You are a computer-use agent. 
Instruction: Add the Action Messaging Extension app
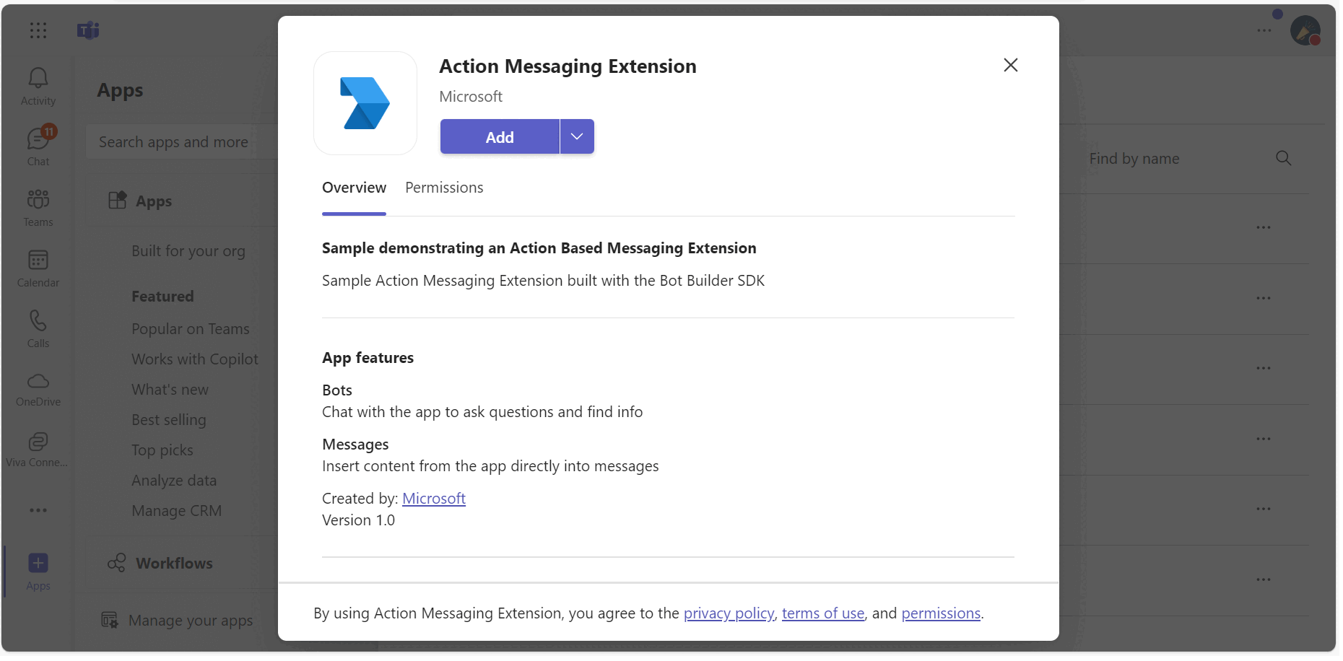point(499,136)
